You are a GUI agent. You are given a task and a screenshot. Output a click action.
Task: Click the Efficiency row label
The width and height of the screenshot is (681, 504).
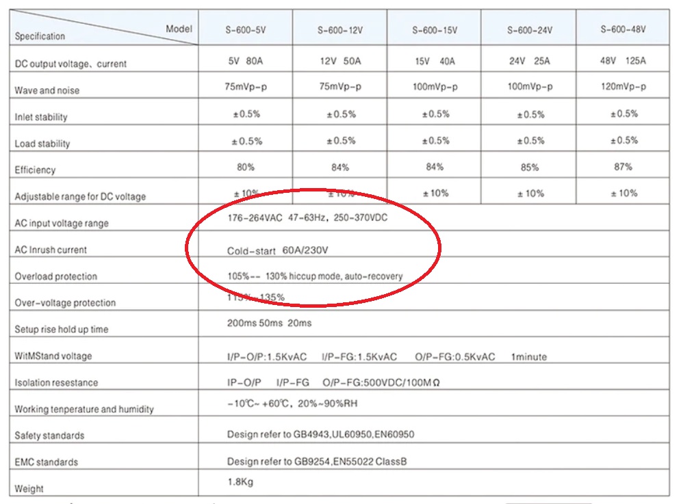click(x=38, y=170)
